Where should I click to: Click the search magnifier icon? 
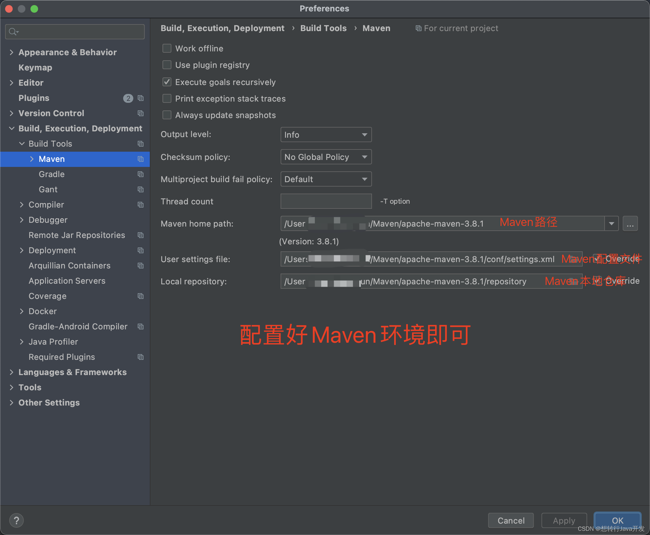click(13, 32)
